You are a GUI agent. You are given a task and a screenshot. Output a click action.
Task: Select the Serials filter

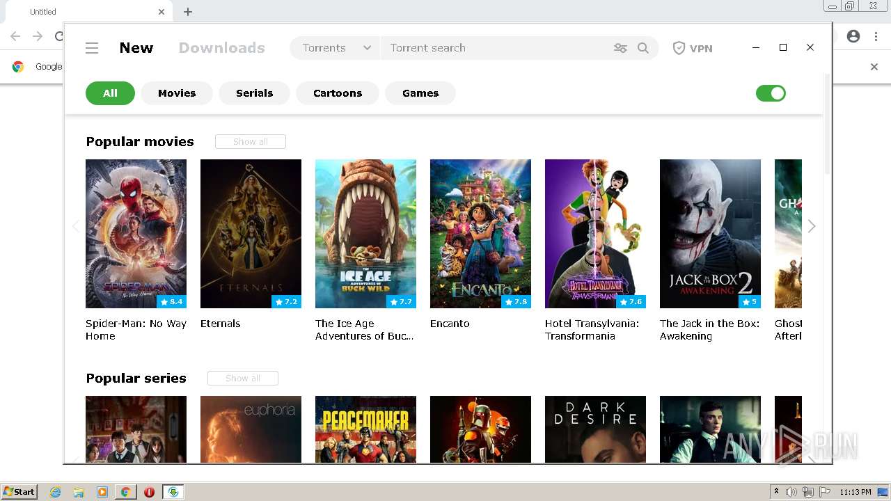tap(254, 93)
